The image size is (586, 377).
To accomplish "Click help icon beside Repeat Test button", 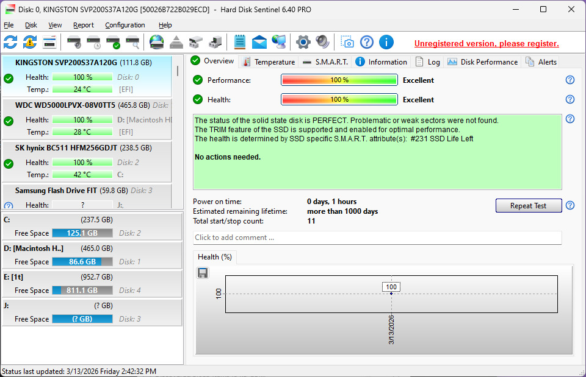I will [x=570, y=205].
